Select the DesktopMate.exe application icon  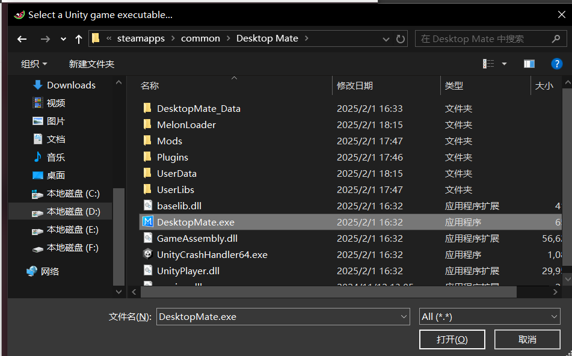(148, 222)
